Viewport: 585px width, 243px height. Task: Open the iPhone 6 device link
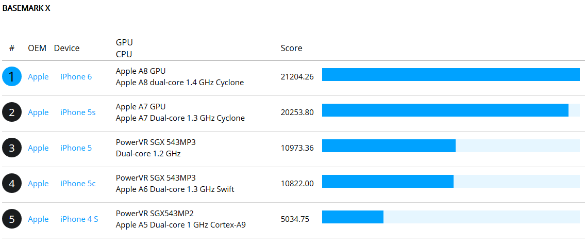tap(76, 76)
